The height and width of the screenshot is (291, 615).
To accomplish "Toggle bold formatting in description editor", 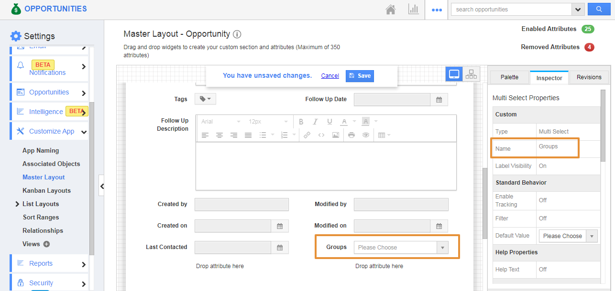I will point(301,122).
